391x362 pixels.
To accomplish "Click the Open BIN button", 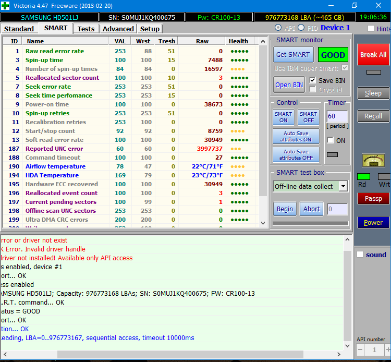I will click(289, 85).
